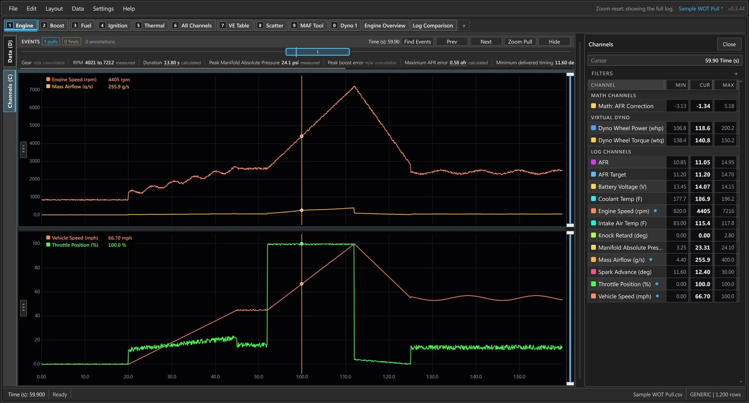Viewport: 749px width, 403px height.
Task: Click the Cursor time field
Action: pyautogui.click(x=665, y=60)
